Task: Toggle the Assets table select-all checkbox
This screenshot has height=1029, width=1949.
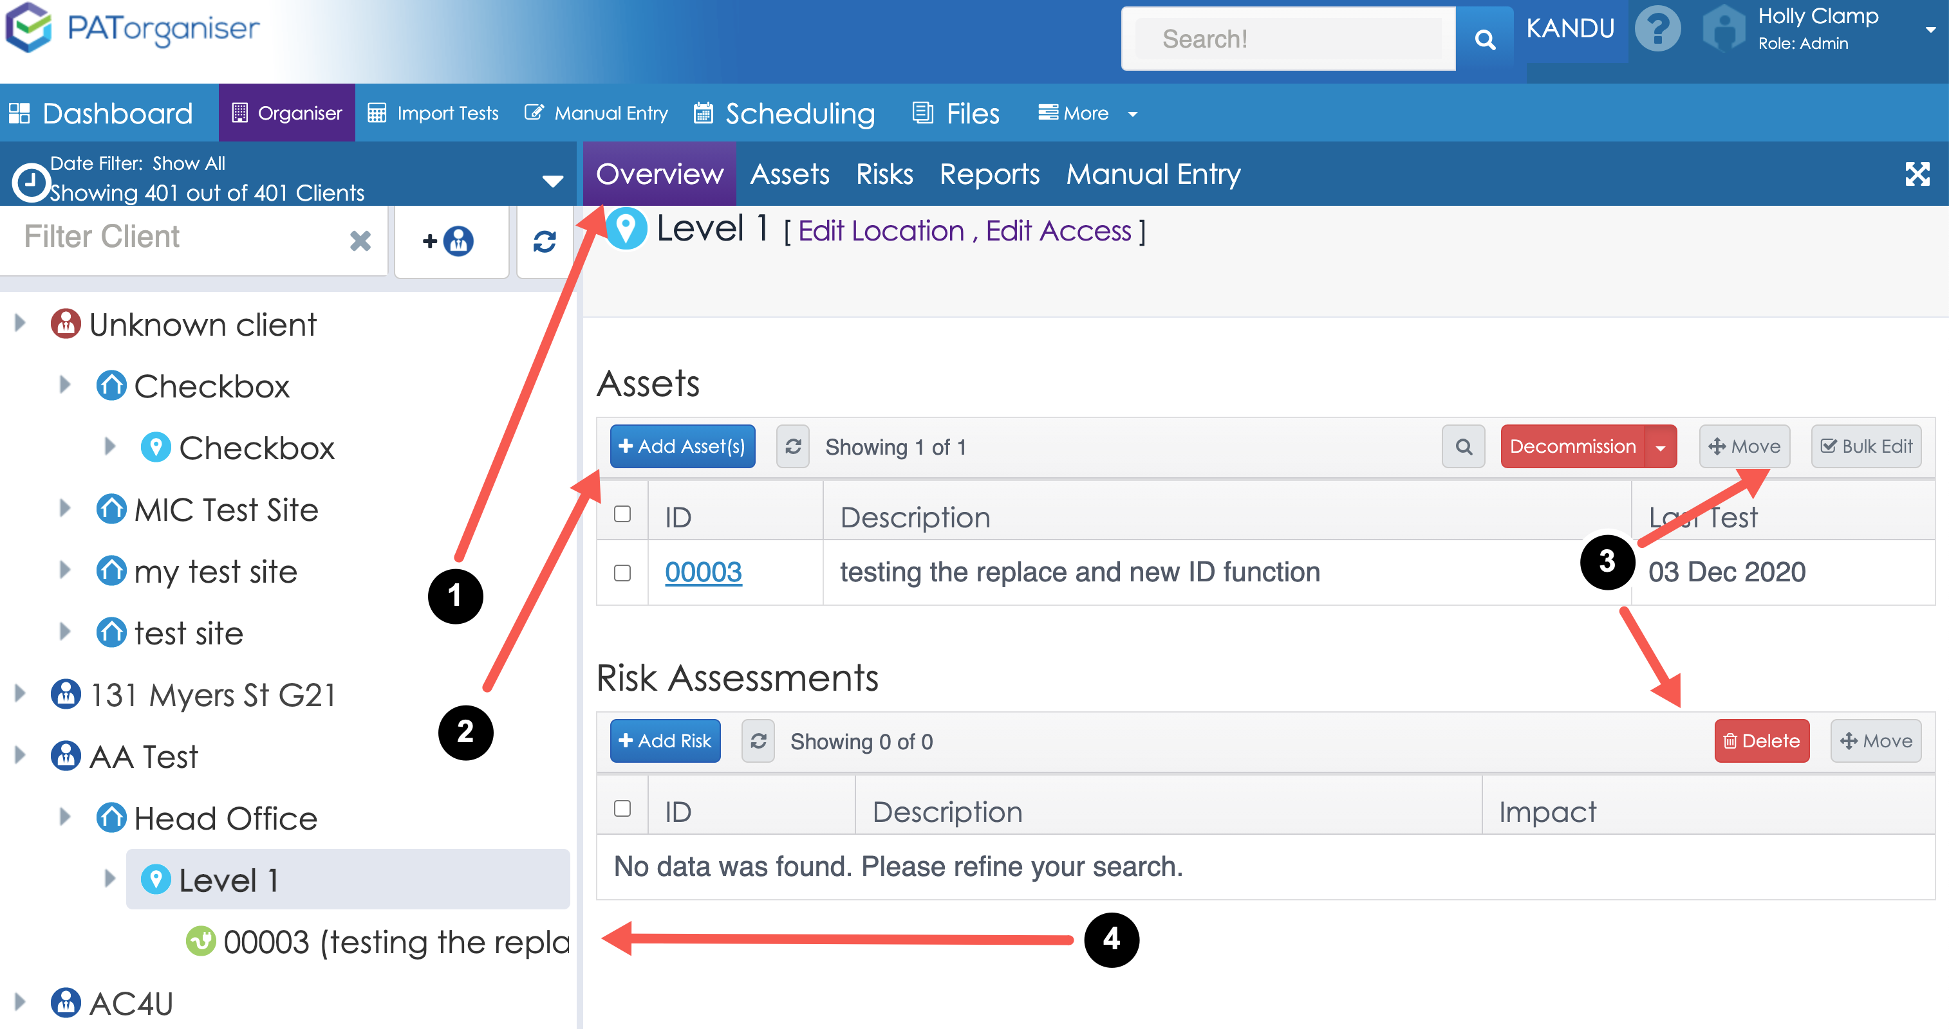Action: pos(622,514)
